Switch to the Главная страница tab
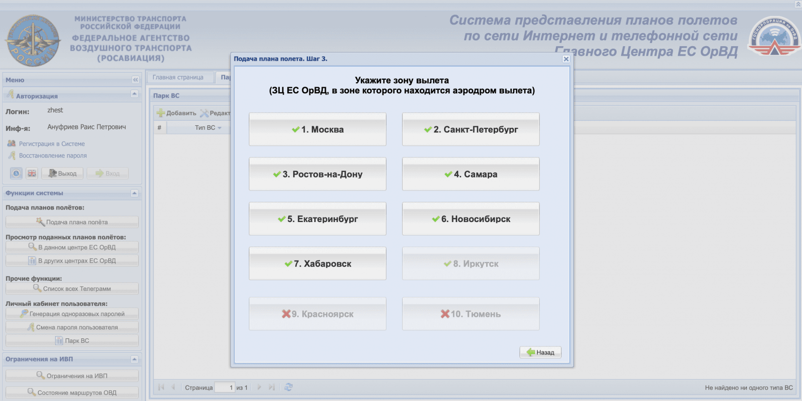 178,77
